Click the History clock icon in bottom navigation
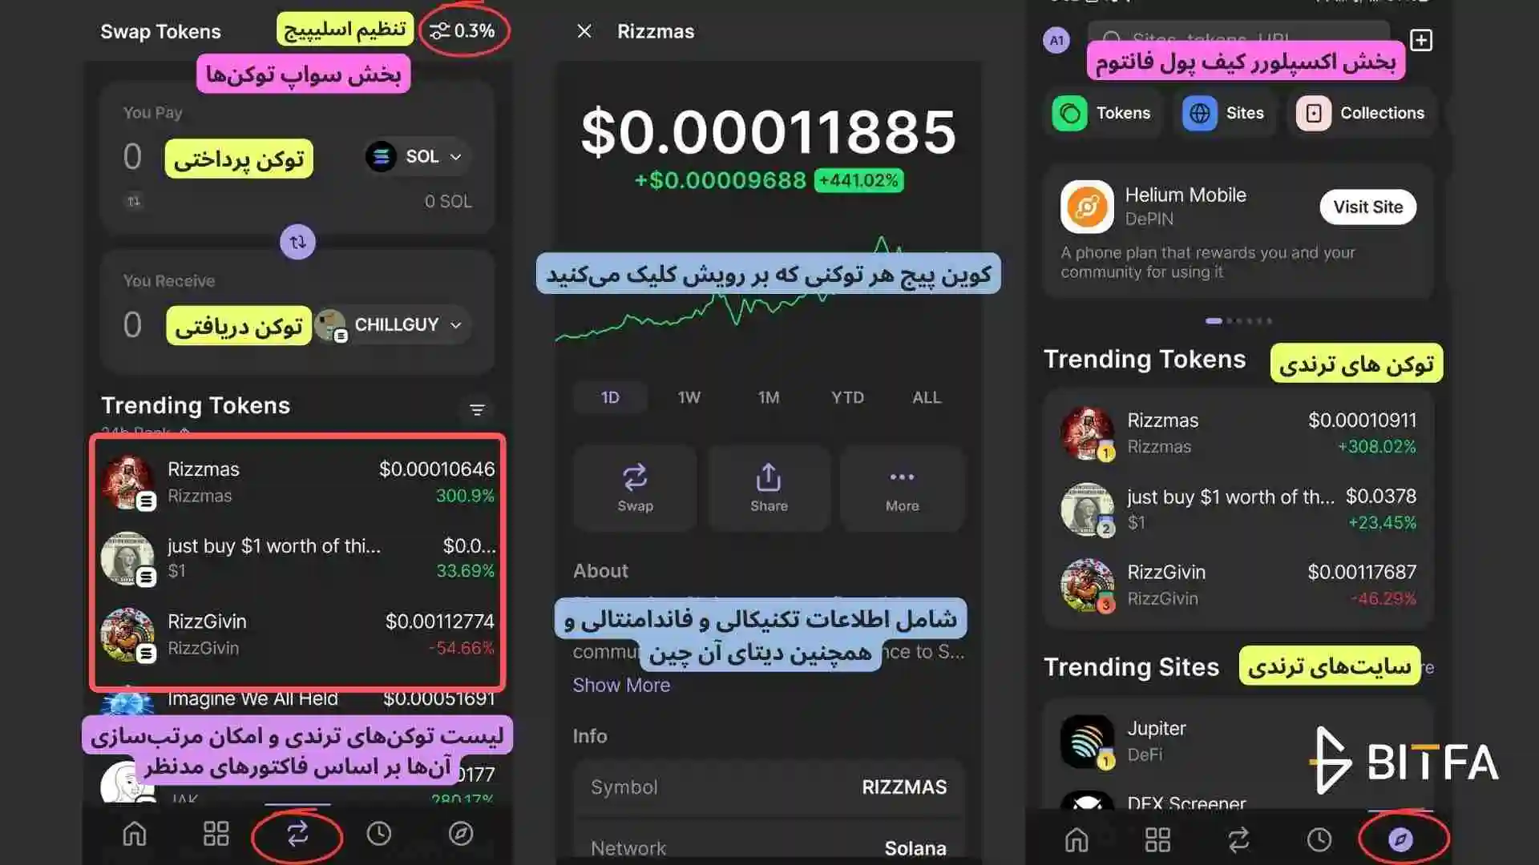Screen dimensions: 1539x865 click(378, 833)
